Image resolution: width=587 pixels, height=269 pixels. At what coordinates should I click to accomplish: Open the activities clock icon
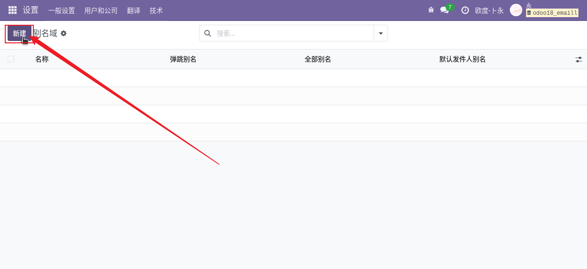point(465,10)
